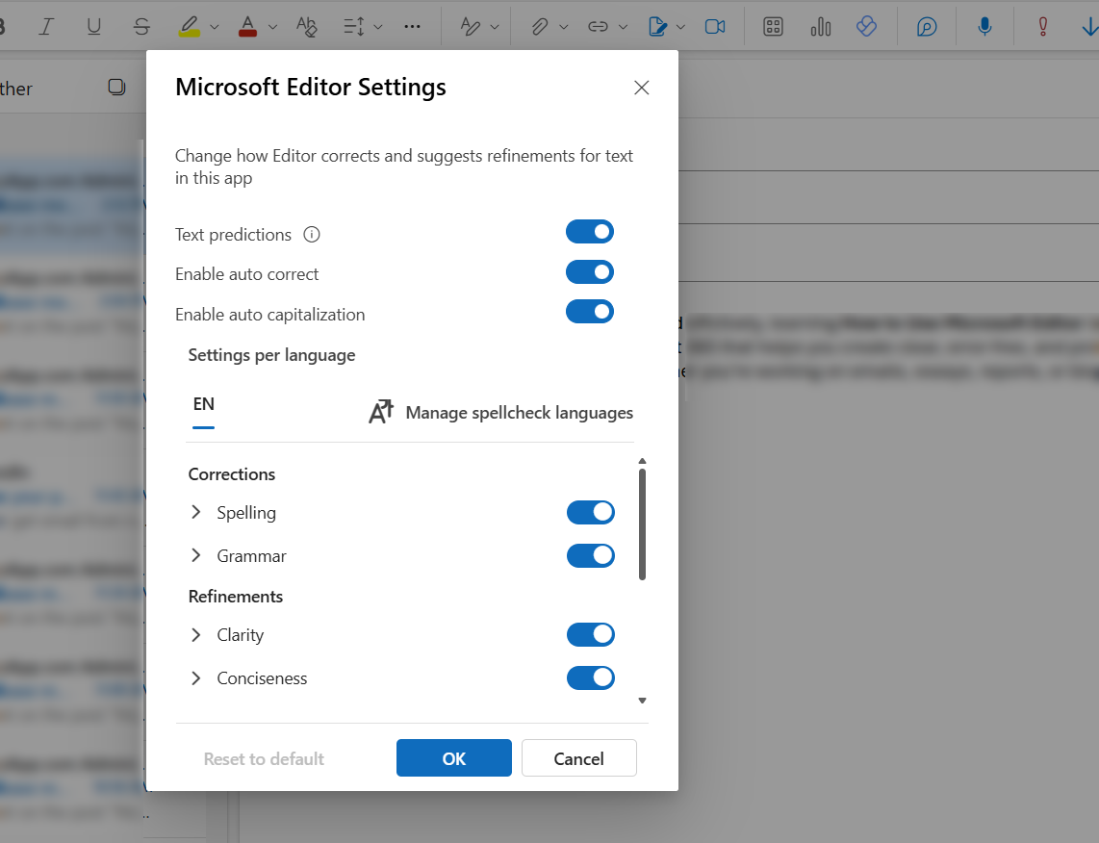1099x843 pixels.
Task: Click the settings list scroll up arrow
Action: [642, 461]
